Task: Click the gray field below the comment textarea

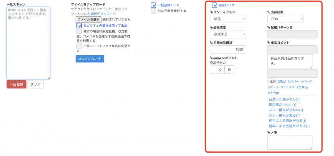Action: (x=293, y=74)
